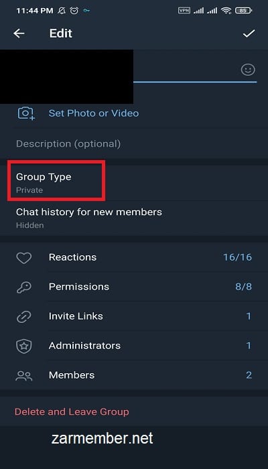Tap the shield Administrators icon

point(23,346)
